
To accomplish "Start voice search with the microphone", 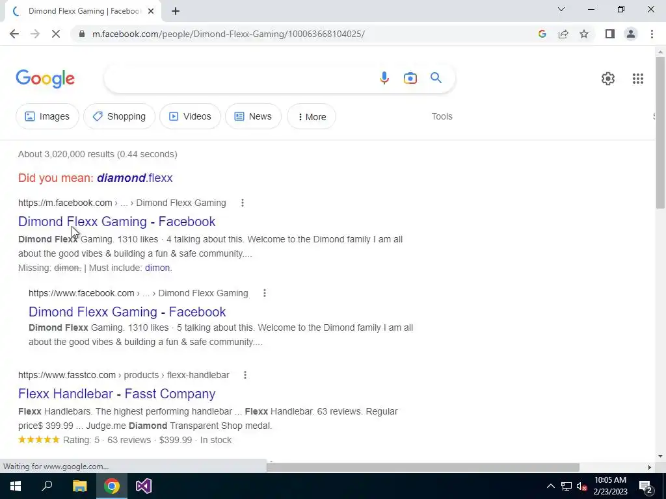I will point(384,78).
